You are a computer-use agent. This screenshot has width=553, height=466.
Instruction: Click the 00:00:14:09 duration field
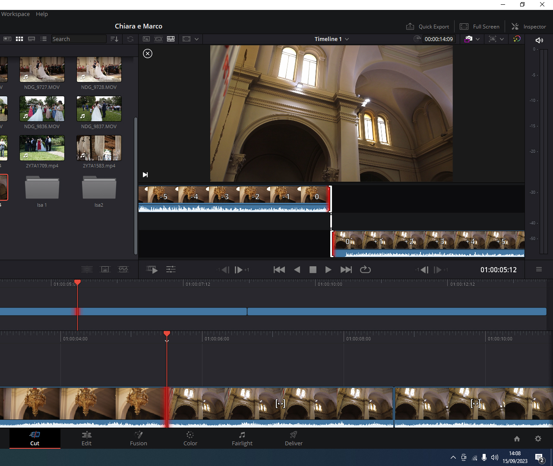pos(439,39)
